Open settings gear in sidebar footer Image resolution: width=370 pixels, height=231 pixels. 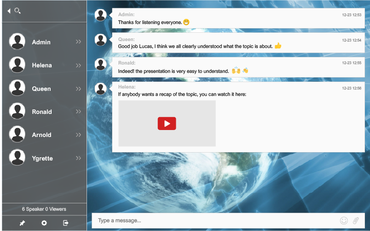point(44,223)
